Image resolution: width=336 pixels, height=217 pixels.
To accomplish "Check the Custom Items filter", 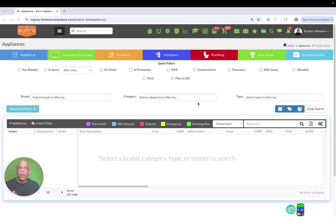I will [195, 70].
